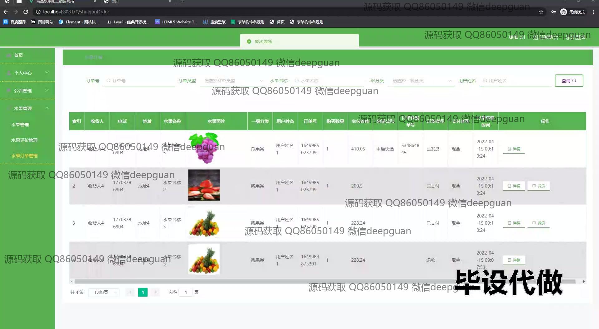Open the Element bookmark
Screen dimensions: 599x329
pyautogui.click(x=79, y=22)
